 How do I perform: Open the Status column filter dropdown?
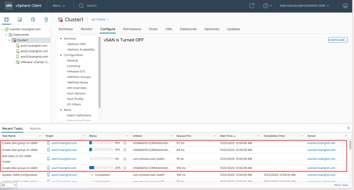127,136
